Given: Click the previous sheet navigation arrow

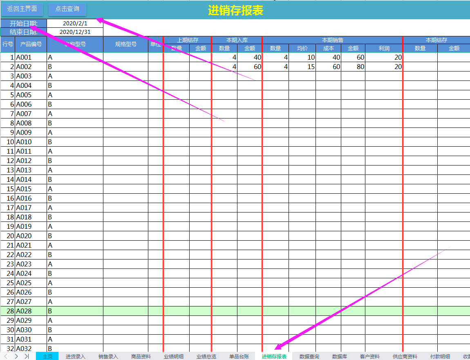Looking at the screenshot, I should [6, 356].
